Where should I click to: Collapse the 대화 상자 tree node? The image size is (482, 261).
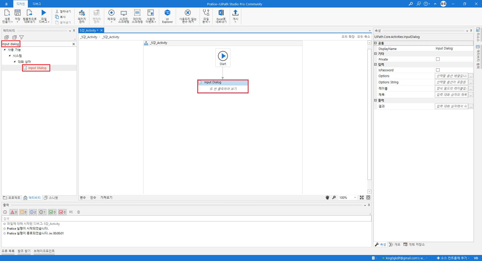(x=15, y=61)
